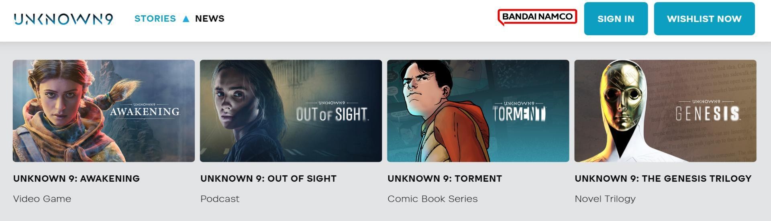The image size is (771, 221).
Task: Open the Bandai Namco logo link
Action: pyautogui.click(x=537, y=17)
